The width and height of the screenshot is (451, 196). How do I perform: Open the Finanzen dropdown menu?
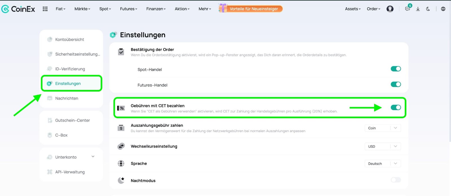(x=156, y=9)
